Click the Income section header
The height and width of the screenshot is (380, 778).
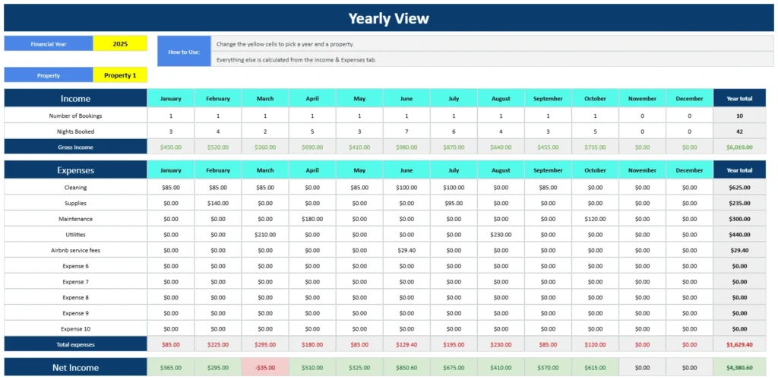[x=75, y=98]
